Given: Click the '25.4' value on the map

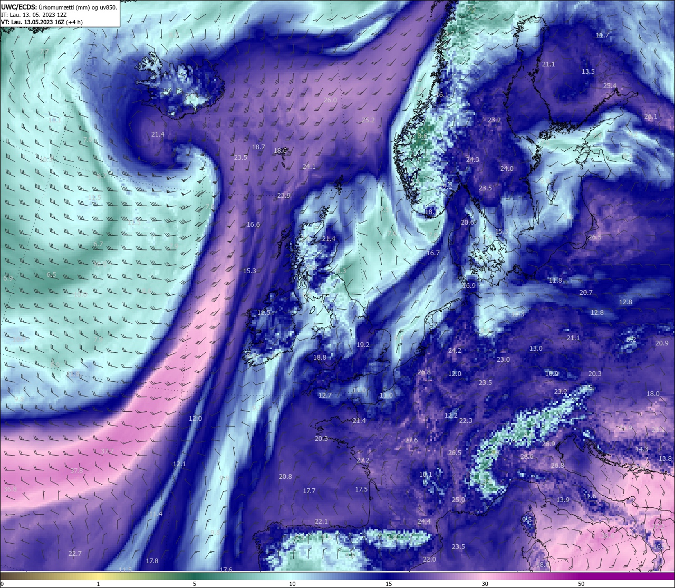Looking at the screenshot, I should click(x=610, y=86).
